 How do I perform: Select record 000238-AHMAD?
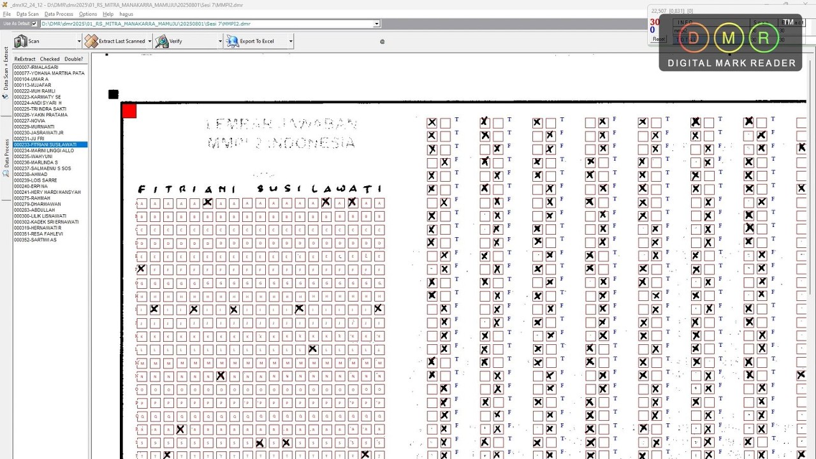click(50, 174)
